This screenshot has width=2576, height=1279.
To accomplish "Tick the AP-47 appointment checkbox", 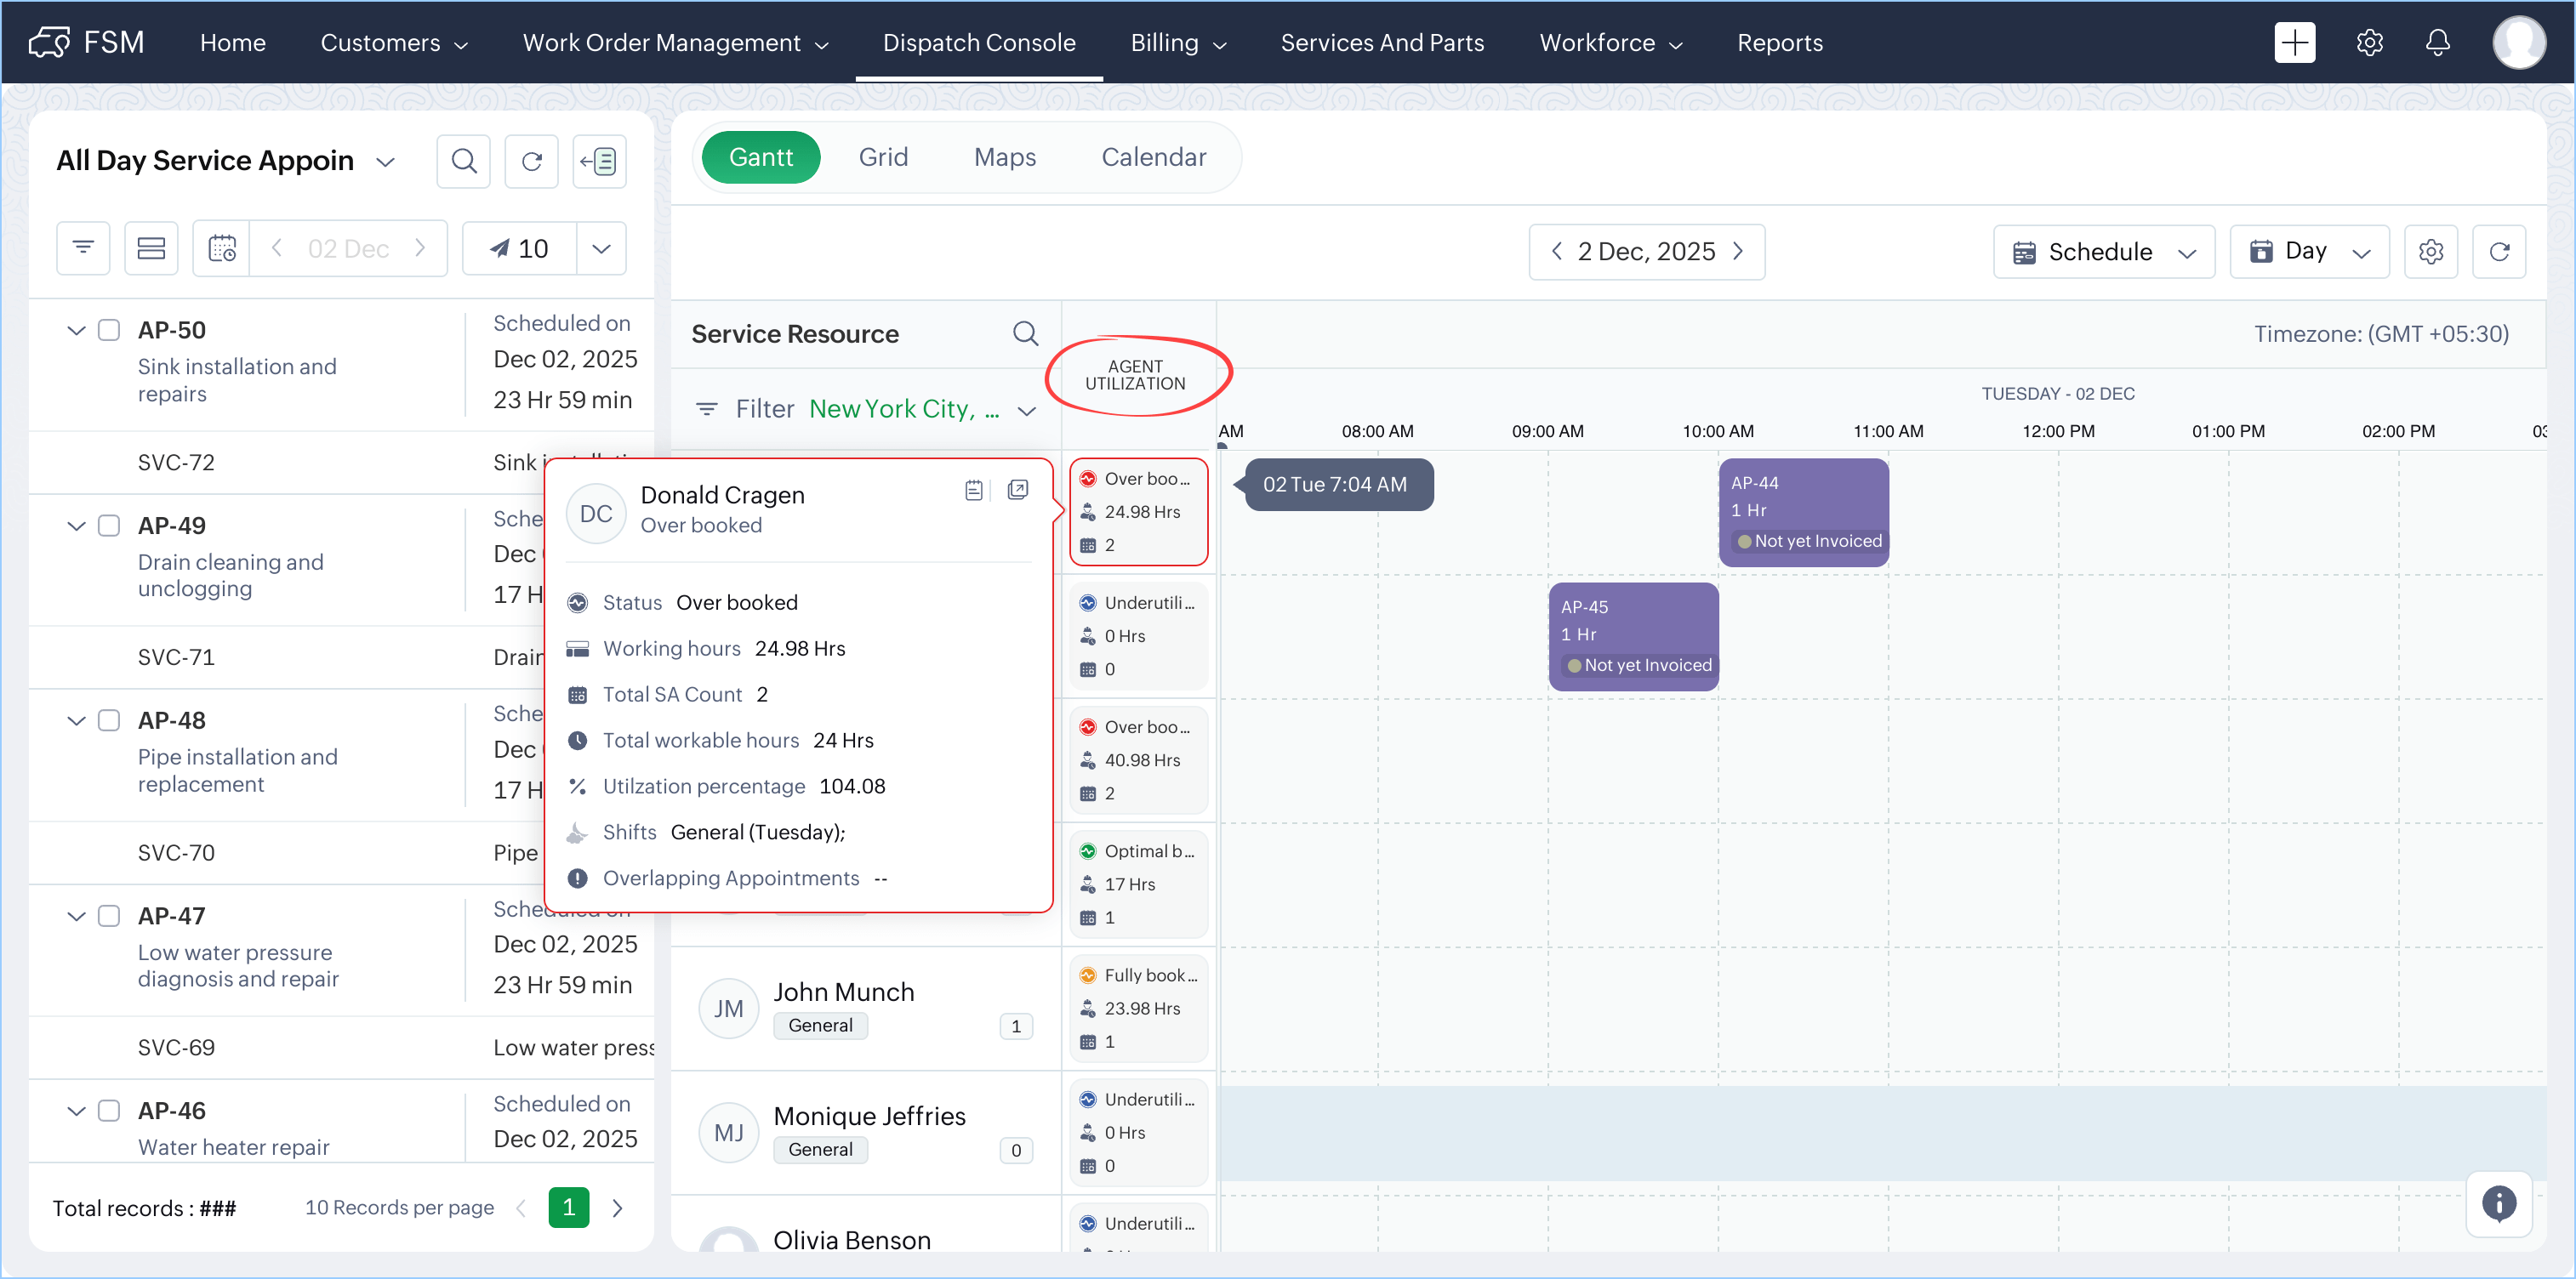I will tap(109, 915).
